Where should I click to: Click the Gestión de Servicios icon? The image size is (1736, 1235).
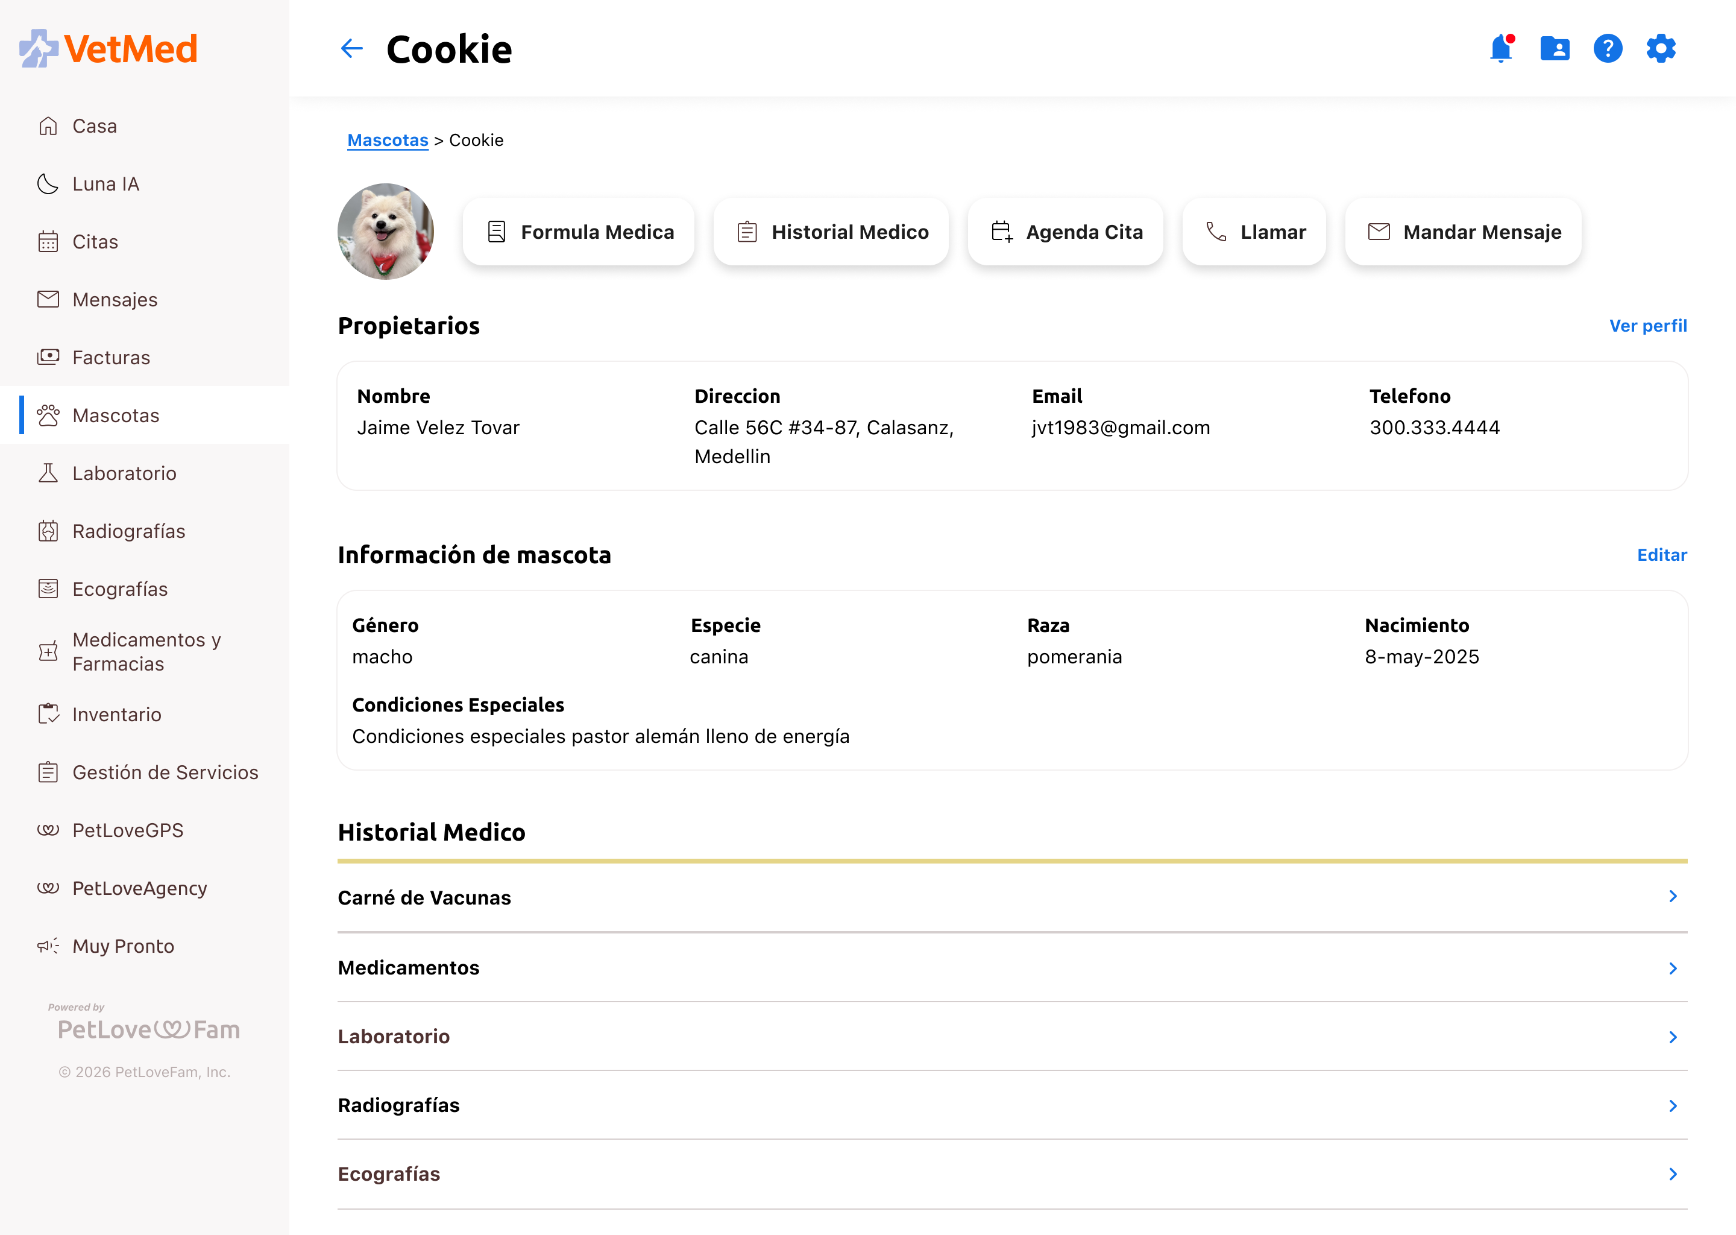pos(48,772)
